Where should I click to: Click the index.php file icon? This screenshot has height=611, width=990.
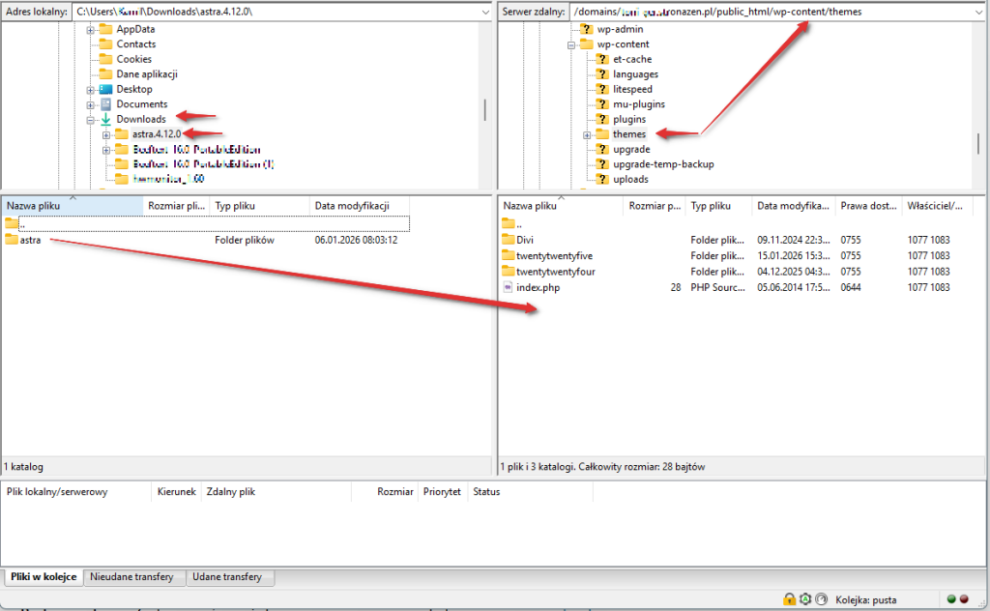(x=509, y=287)
